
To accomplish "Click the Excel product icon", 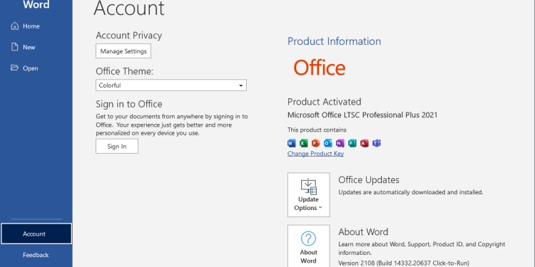I will [304, 143].
